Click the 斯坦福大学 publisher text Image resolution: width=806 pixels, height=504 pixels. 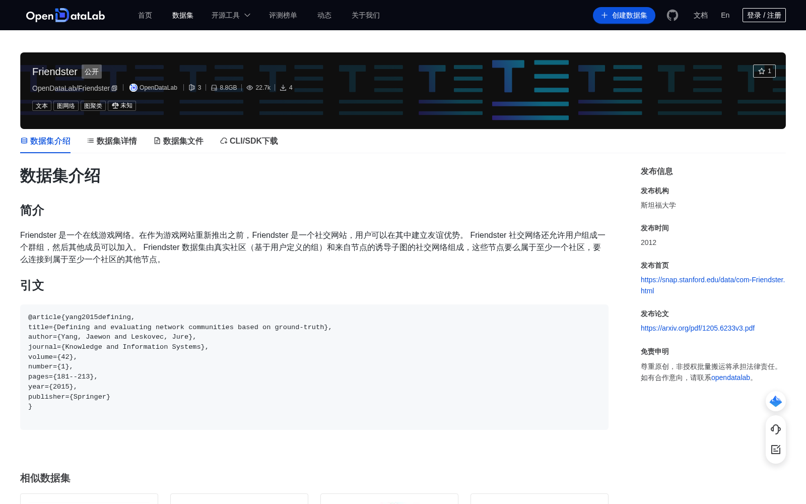[658, 205]
